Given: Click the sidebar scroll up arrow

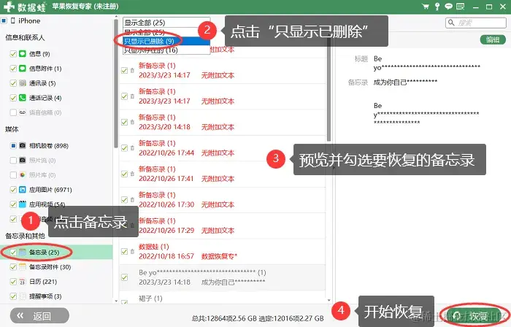Looking at the screenshot, I should tap(116, 18).
